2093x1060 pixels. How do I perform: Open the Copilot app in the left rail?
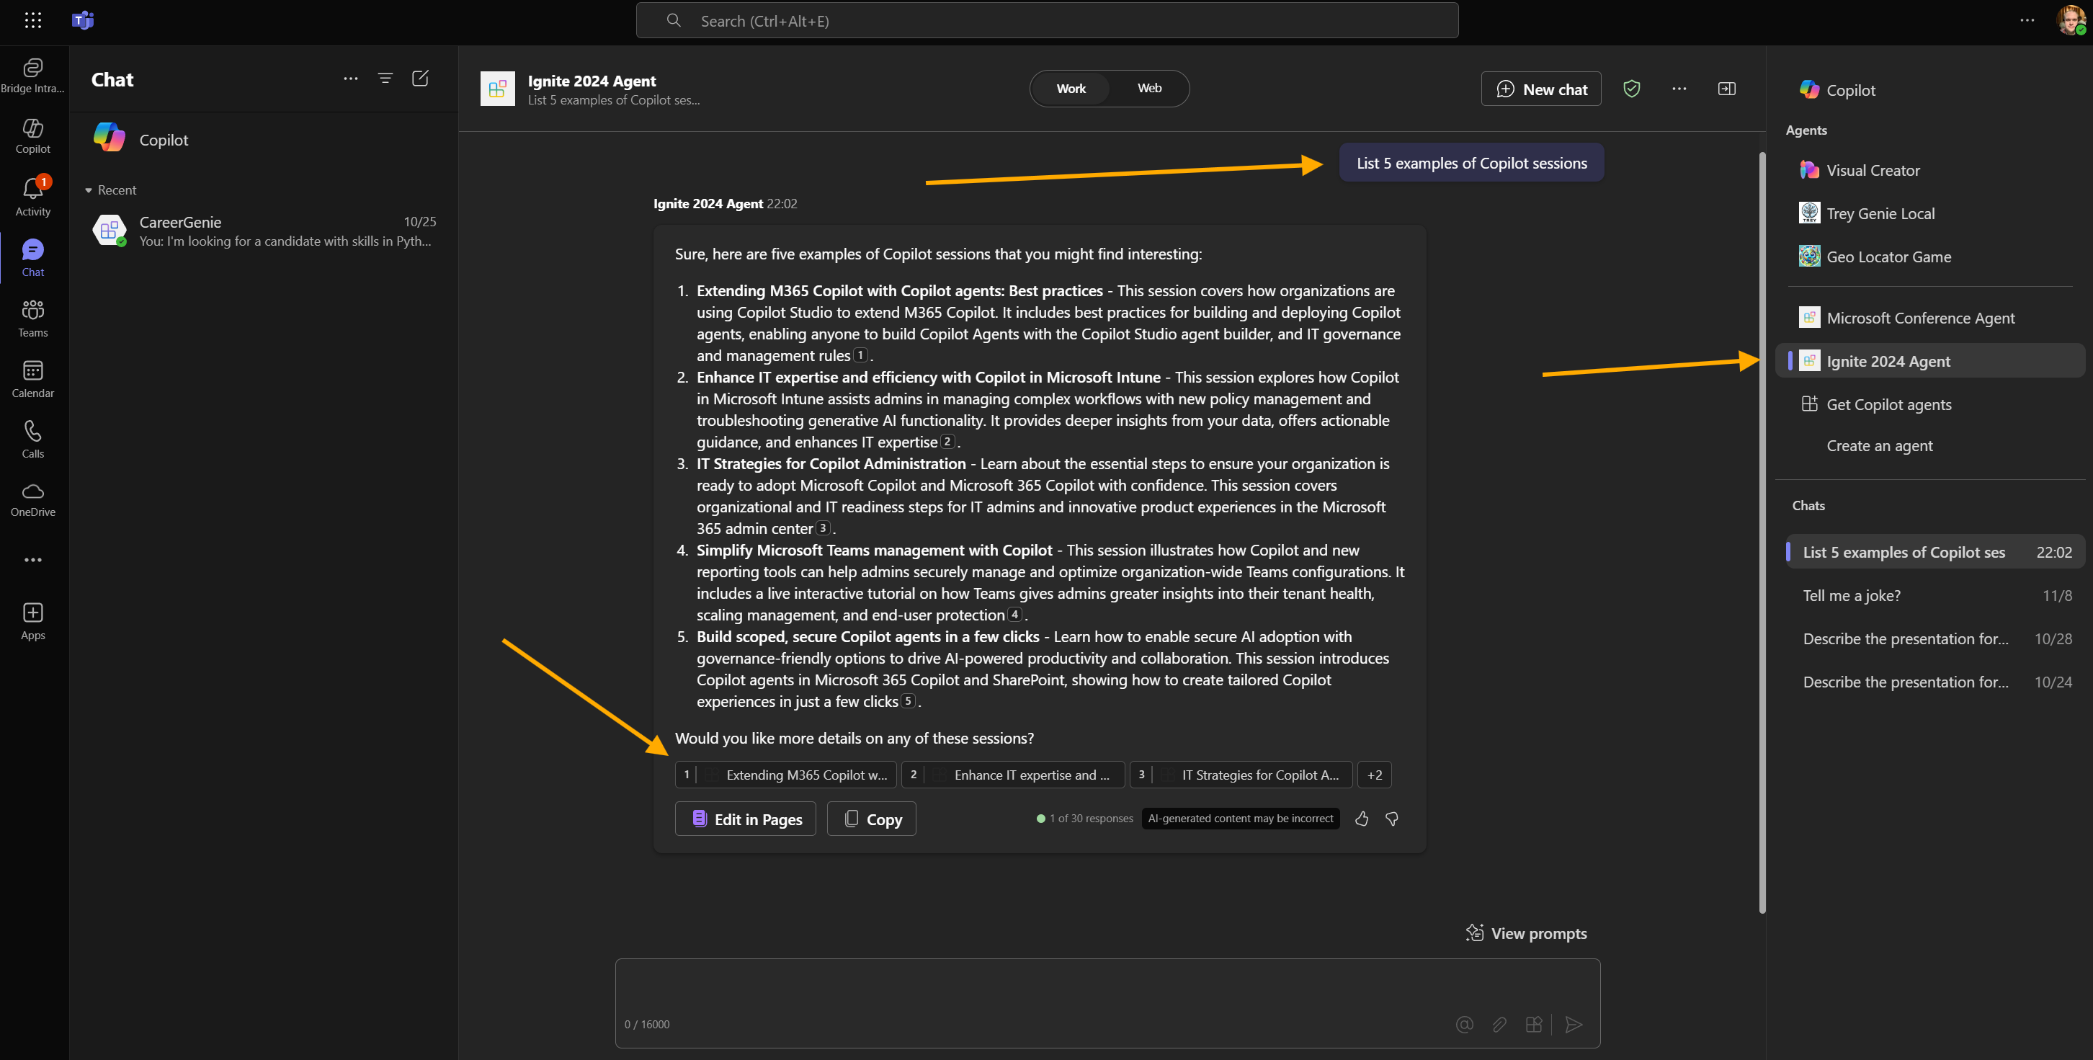[x=32, y=135]
